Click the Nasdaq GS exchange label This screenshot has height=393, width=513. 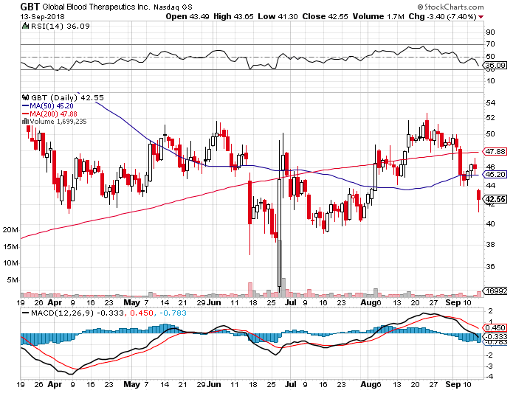[x=173, y=7]
